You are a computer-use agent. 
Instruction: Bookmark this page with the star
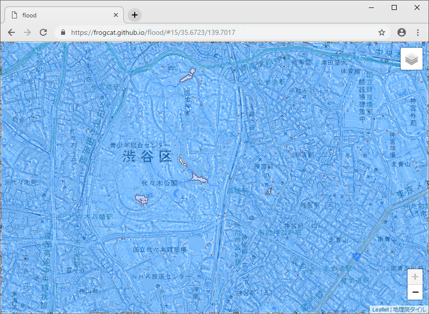(382, 32)
